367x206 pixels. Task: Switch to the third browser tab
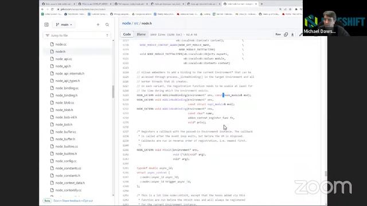pos(131,4)
